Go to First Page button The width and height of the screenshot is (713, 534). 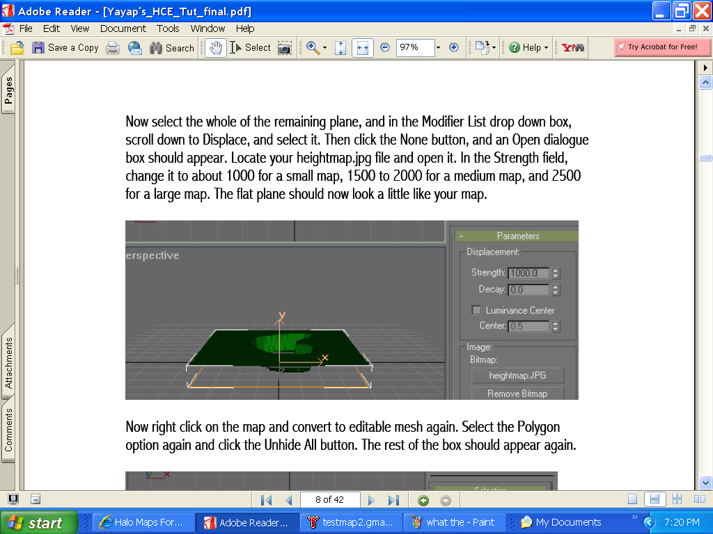click(267, 500)
